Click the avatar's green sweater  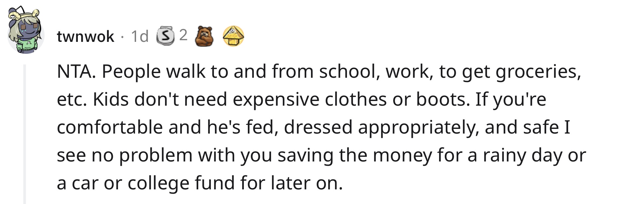pyautogui.click(x=26, y=46)
